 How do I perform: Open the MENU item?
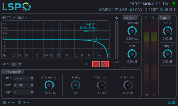[106, 10]
